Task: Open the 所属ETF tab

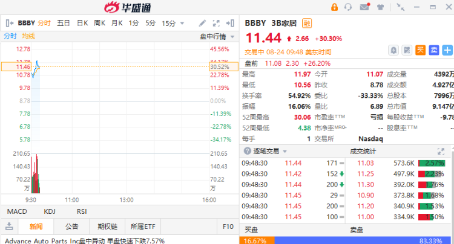Action: (143, 226)
